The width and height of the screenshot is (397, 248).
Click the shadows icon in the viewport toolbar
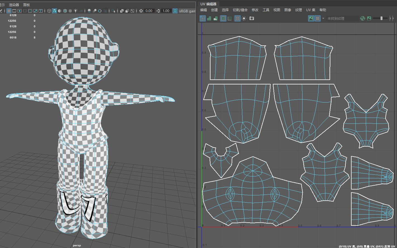point(81,11)
